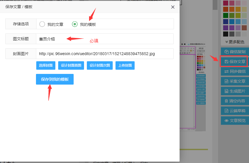Click the page scrollbar thumb behind dialog
249x163 pixels.
[215, 5]
